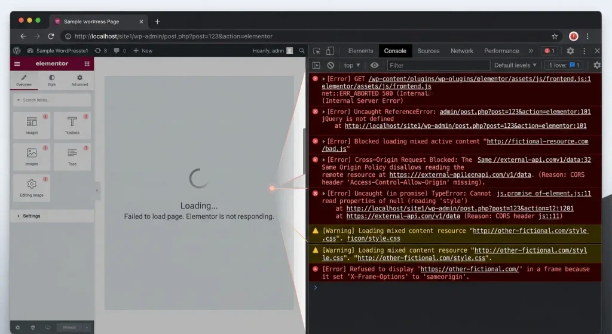The width and height of the screenshot is (612, 334).
Task: Open the search widgets dropdown arrow
Action: 19,100
